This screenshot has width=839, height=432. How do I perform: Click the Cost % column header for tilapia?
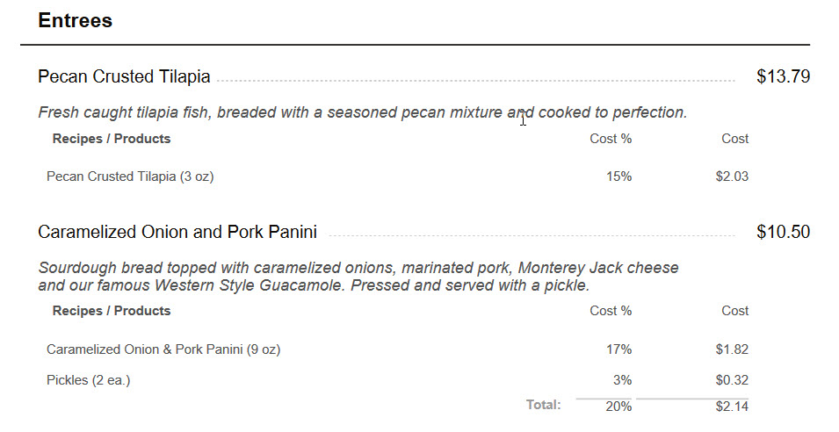click(x=611, y=139)
